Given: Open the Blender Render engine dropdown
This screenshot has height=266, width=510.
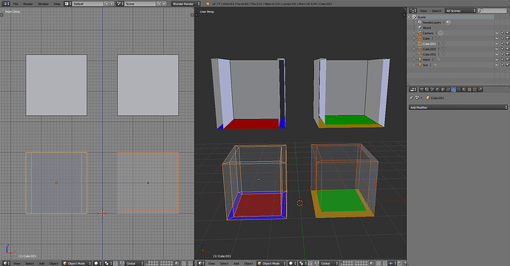Looking at the screenshot, I should [186, 4].
